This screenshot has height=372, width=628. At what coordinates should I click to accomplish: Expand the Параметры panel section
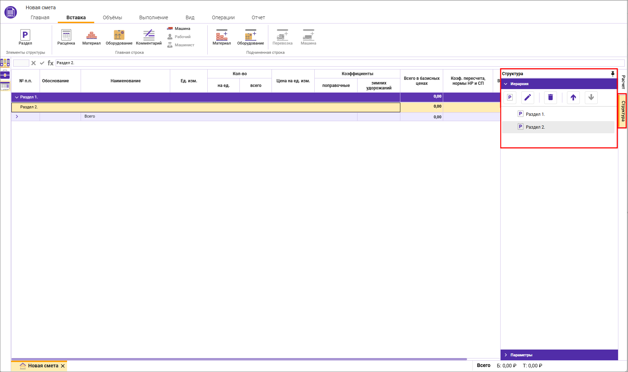click(x=506, y=355)
